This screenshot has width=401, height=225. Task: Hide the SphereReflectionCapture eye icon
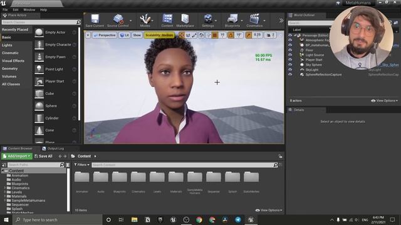pos(290,74)
